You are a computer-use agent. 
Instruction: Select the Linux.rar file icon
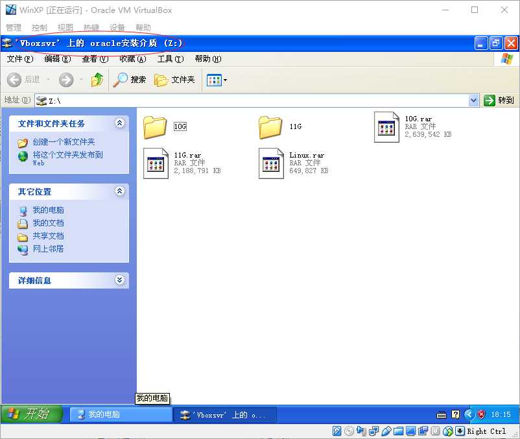tap(271, 163)
